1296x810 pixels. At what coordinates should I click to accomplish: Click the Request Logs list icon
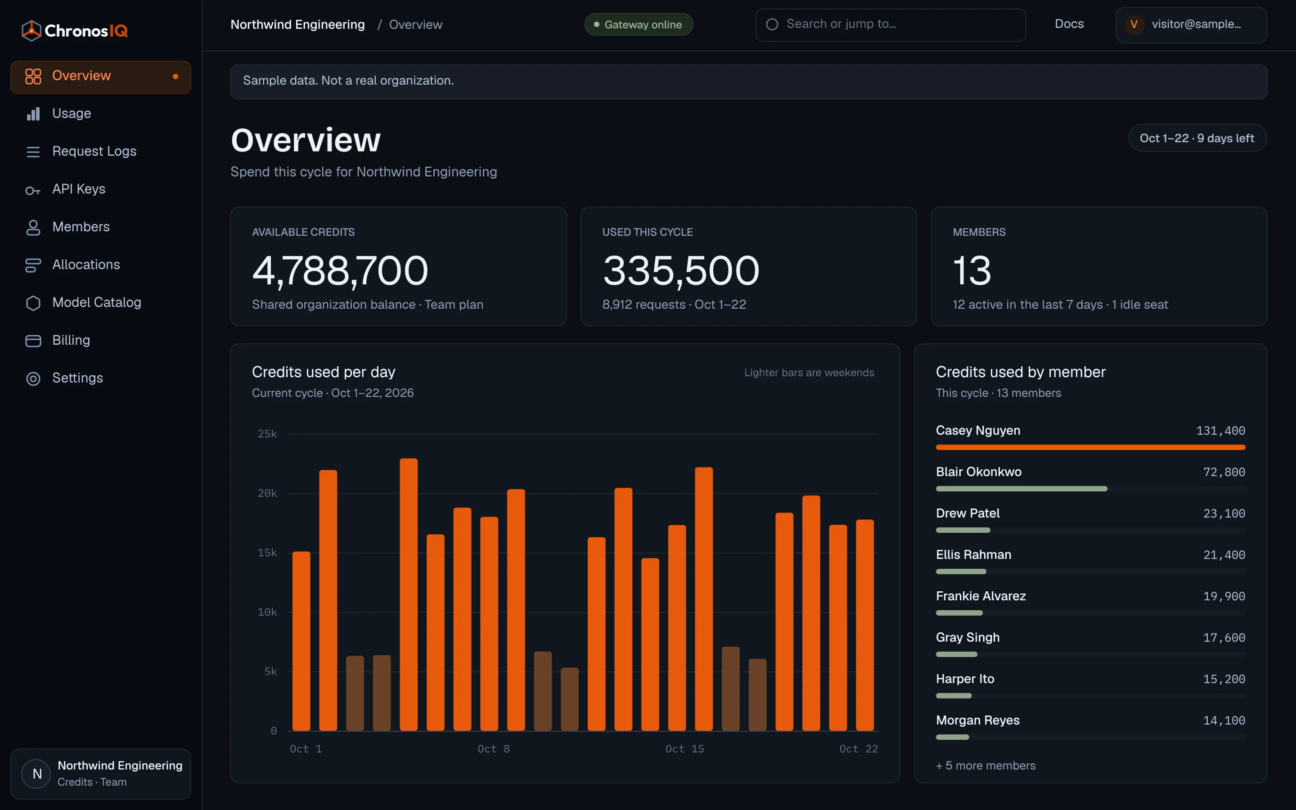(33, 152)
